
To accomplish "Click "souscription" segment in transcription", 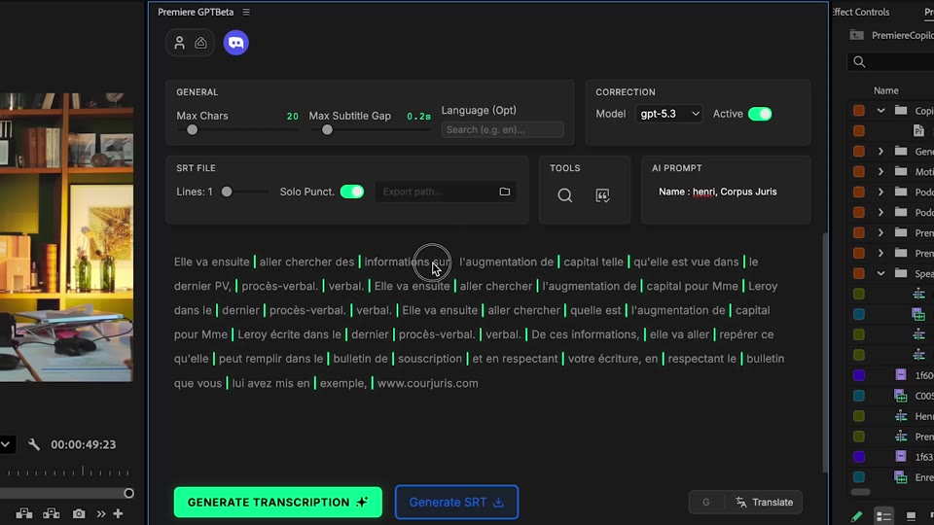I will [430, 359].
